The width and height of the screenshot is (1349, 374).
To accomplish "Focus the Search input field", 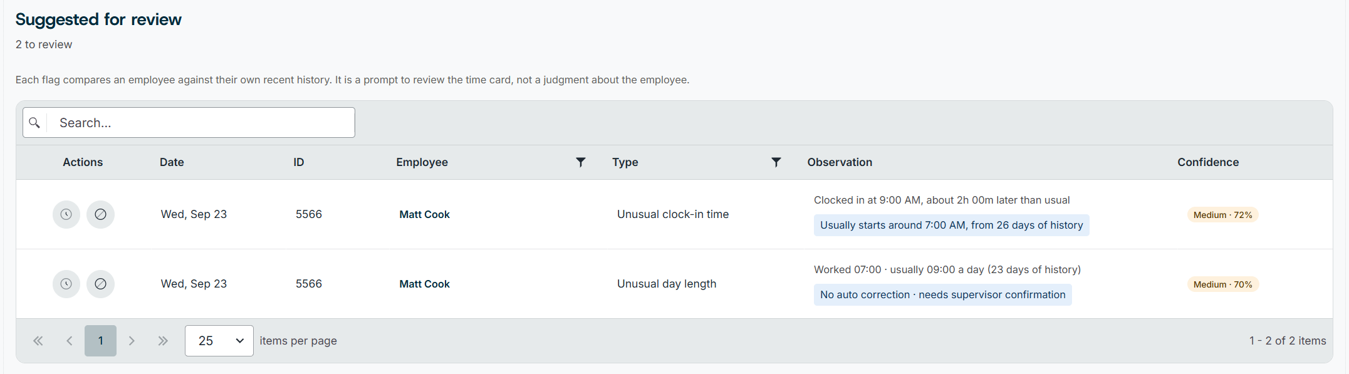I will 201,123.
